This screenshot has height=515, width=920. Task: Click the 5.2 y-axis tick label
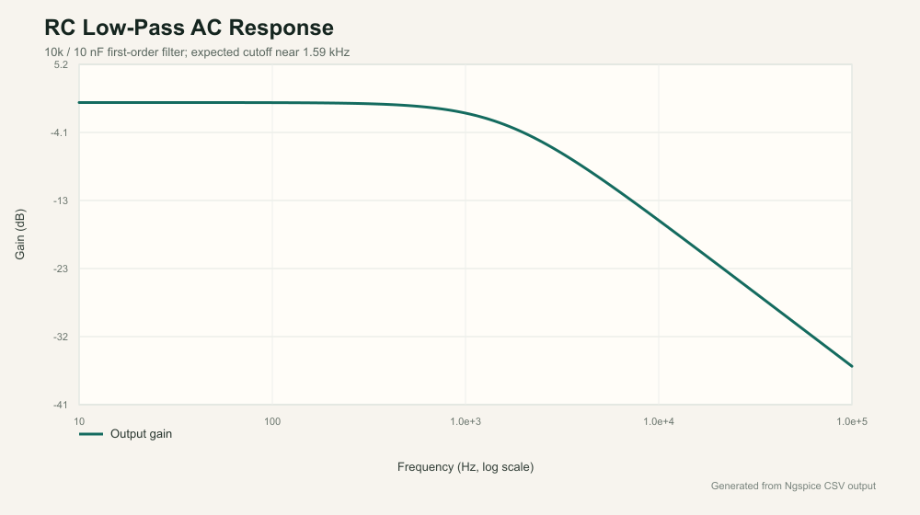[x=61, y=64]
